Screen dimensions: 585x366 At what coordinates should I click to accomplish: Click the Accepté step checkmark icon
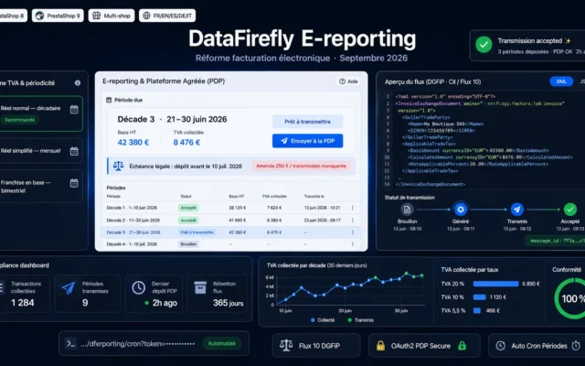click(569, 210)
